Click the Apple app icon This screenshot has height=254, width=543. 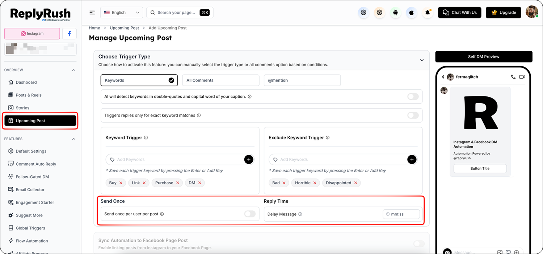coord(411,13)
